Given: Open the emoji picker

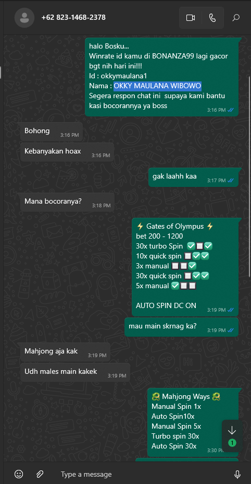Looking at the screenshot, I should pyautogui.click(x=19, y=474).
